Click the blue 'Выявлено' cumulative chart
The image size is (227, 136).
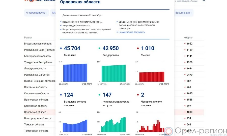pyautogui.click(x=75, y=73)
